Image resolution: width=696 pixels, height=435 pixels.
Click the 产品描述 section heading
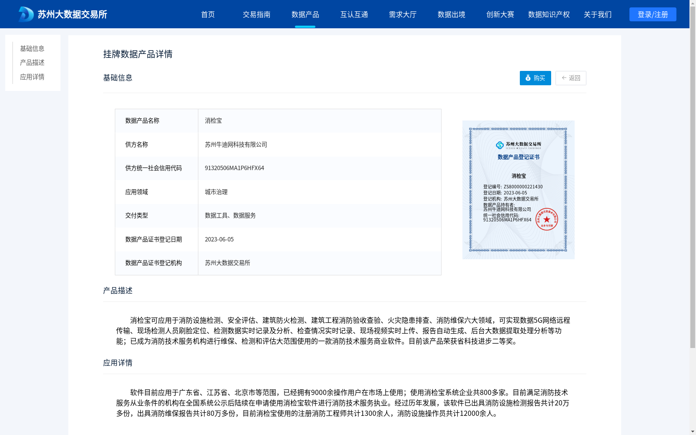tap(118, 291)
